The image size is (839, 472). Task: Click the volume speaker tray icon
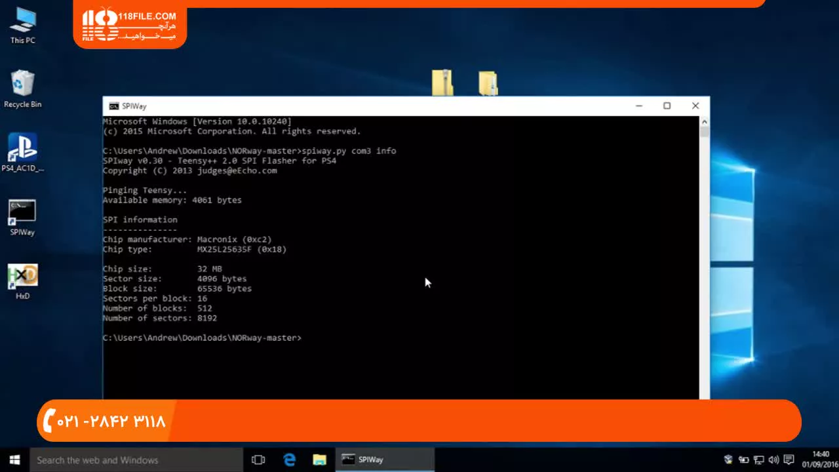click(x=773, y=460)
